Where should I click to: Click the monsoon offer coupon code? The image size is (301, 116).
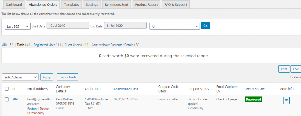tap(168, 99)
